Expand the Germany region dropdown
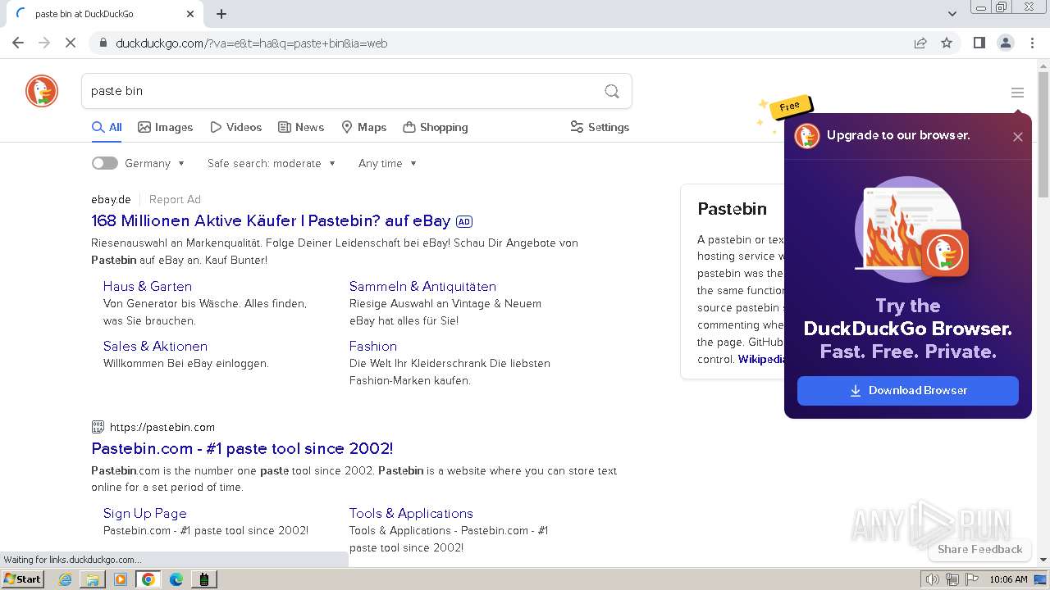This screenshot has width=1050, height=590. point(155,163)
